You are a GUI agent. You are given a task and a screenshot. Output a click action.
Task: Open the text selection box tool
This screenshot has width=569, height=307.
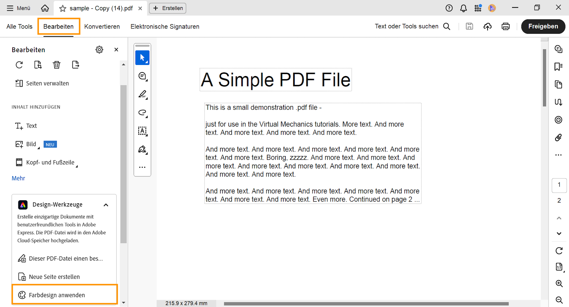point(142,131)
